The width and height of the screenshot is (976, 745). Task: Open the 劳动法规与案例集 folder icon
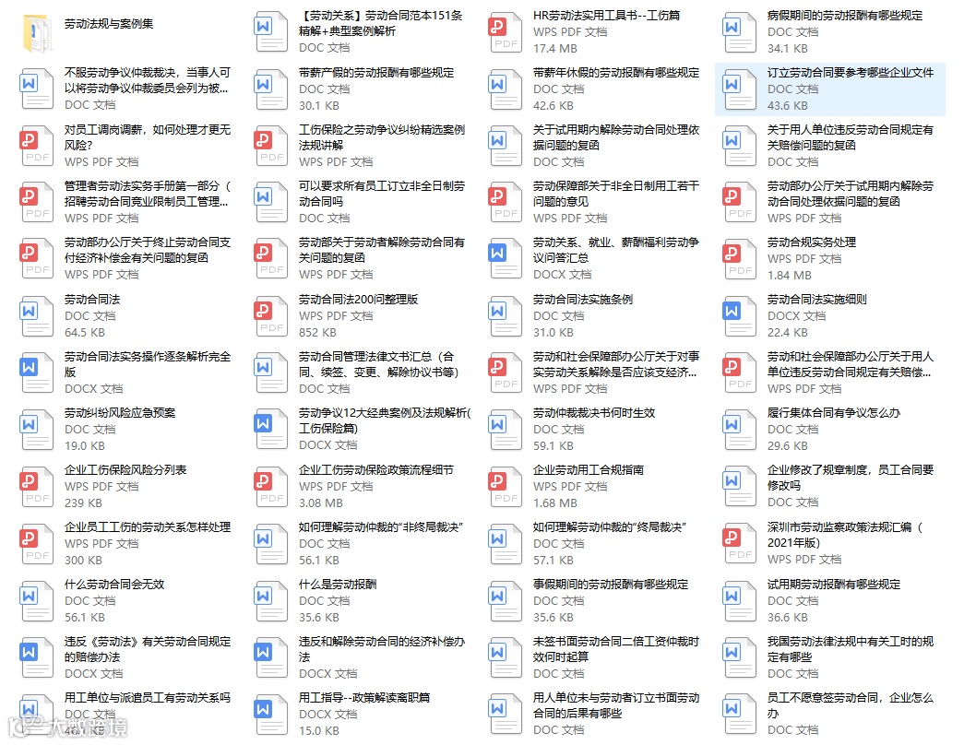(x=37, y=32)
